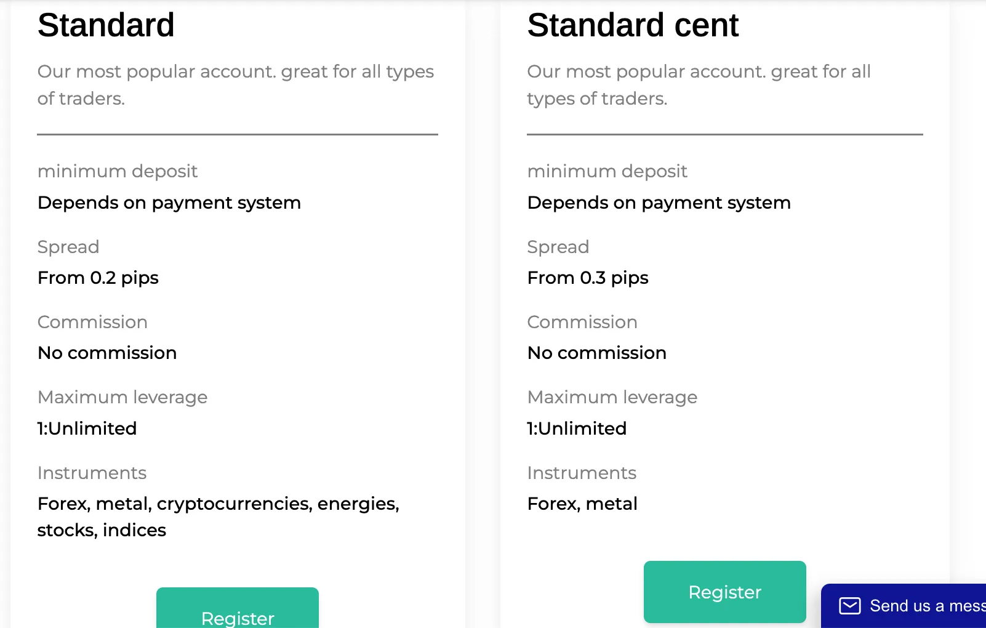The image size is (986, 628).
Task: Click No commission under Standard cent
Action: 597,353
